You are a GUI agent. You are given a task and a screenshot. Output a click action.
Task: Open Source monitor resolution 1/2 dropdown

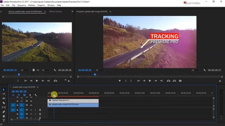tap(46, 70)
